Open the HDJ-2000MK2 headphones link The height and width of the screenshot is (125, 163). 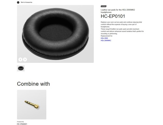(x=106, y=41)
